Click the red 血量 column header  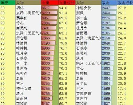(x=50, y=3)
